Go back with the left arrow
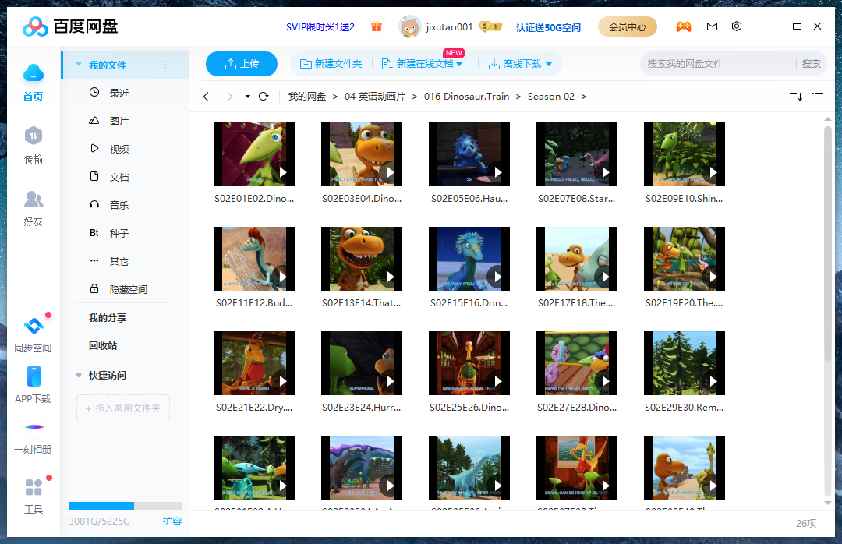 (206, 97)
